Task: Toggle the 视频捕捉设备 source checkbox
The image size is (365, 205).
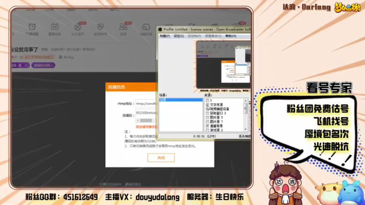Action: tap(207, 109)
